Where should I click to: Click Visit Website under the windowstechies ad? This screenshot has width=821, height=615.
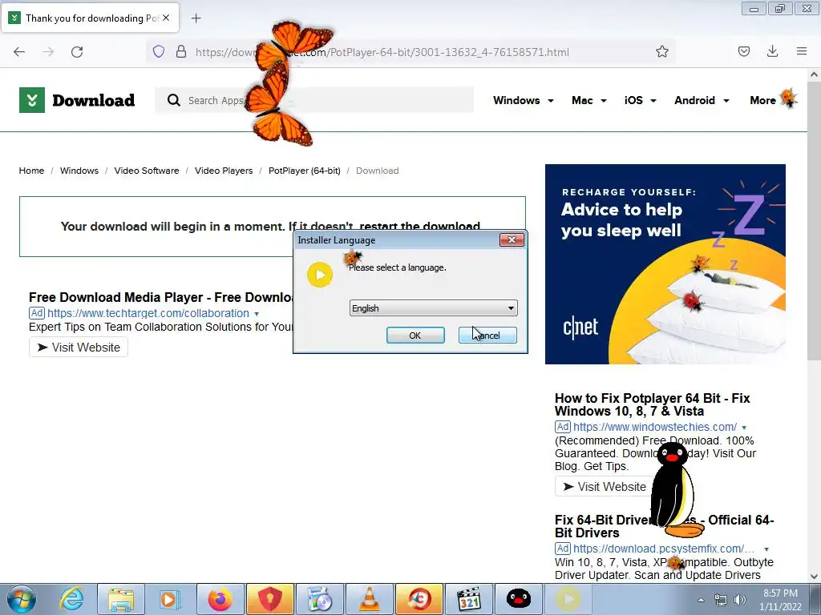pos(605,487)
